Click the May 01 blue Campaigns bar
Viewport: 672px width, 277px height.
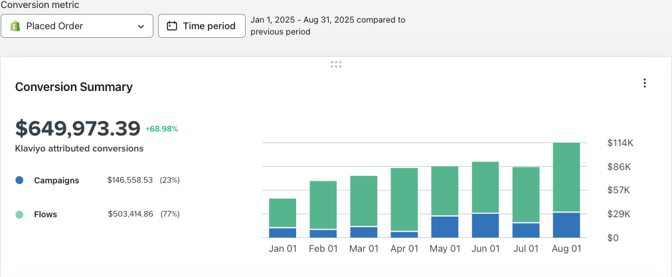[x=445, y=227]
